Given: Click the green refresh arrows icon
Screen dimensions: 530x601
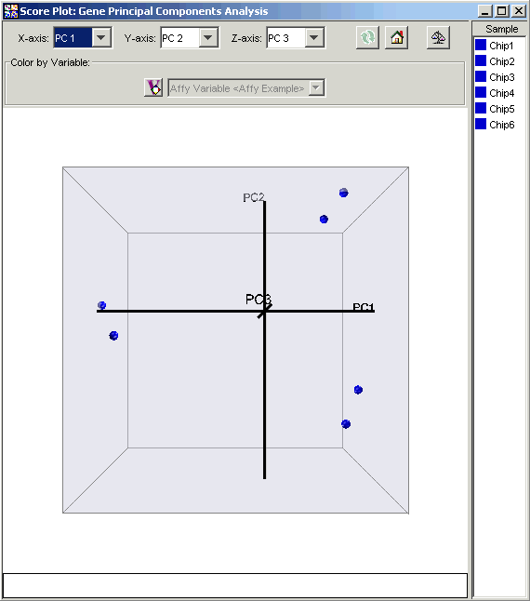Looking at the screenshot, I should (x=367, y=37).
